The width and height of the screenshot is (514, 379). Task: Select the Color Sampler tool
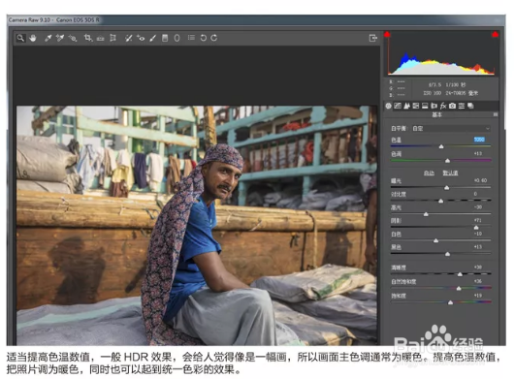click(60, 38)
